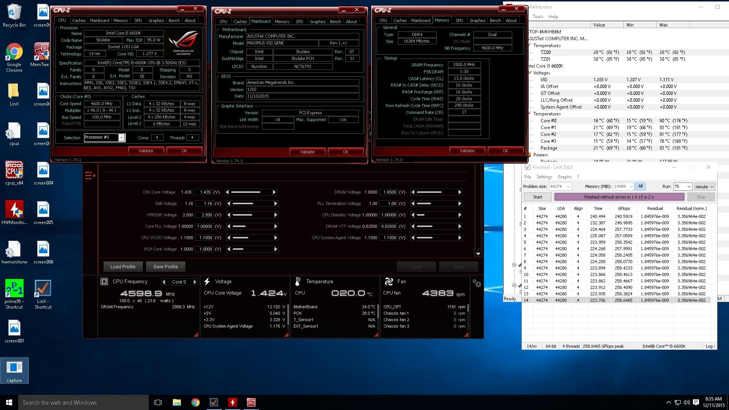Switch to Caches tab in first CPU-Z window
The image size is (729, 410).
(x=79, y=20)
